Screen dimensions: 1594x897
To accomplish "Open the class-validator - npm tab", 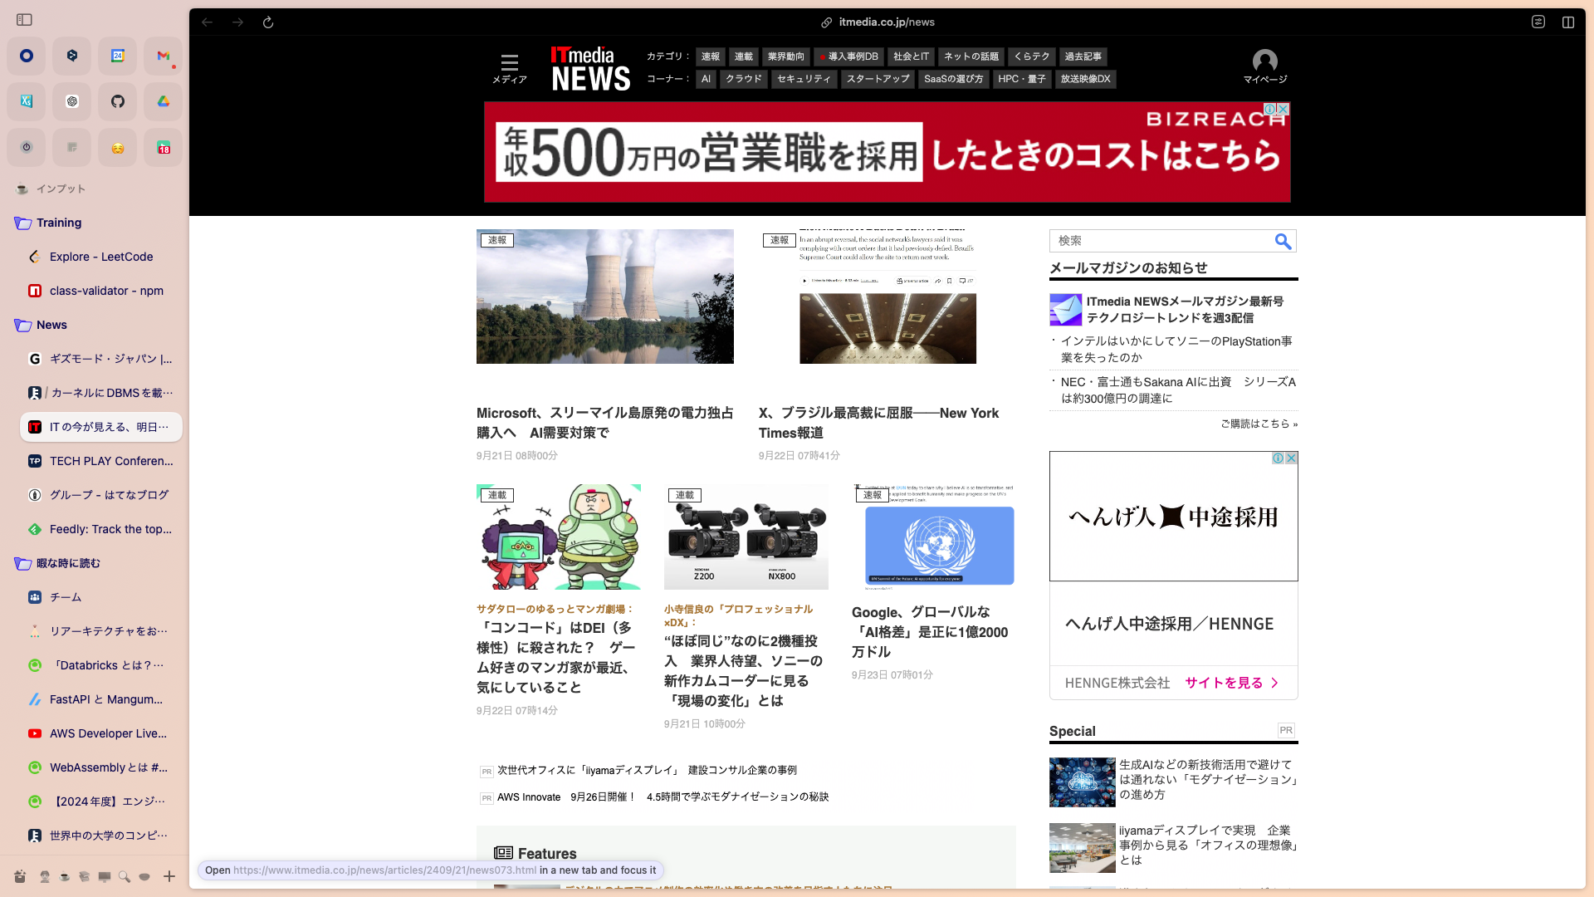I will click(101, 291).
